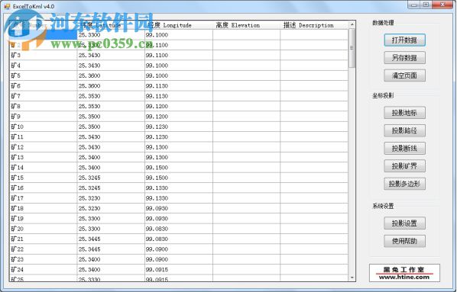Click latitude cell 25.3245 in row 矿16
The height and width of the screenshot is (292, 457).
tap(111, 188)
